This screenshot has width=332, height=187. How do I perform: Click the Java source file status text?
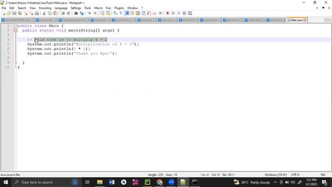pos(10,175)
